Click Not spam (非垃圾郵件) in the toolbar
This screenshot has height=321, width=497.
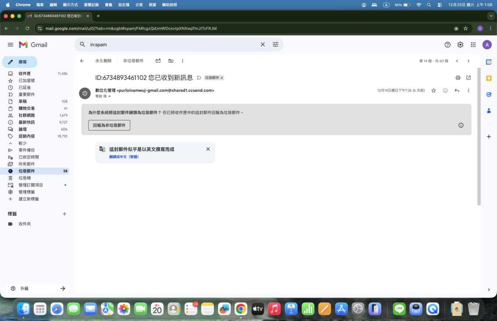point(133,61)
